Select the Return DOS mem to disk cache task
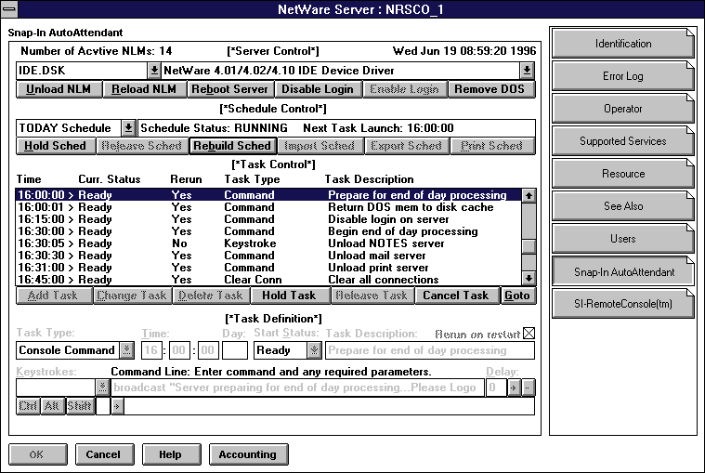The width and height of the screenshot is (705, 473). (x=268, y=207)
